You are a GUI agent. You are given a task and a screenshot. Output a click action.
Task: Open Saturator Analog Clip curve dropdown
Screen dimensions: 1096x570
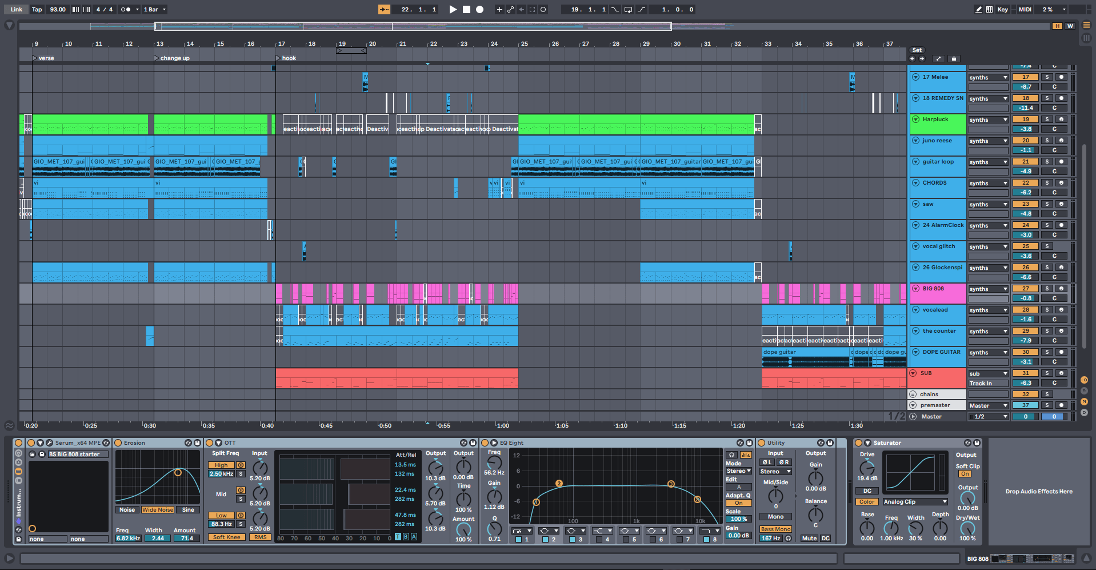[x=915, y=502]
